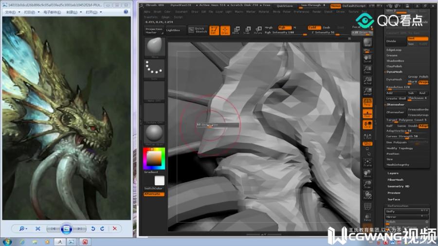Select the Scale transform icon
Screen dimensions: 438x246
tap(247, 30)
